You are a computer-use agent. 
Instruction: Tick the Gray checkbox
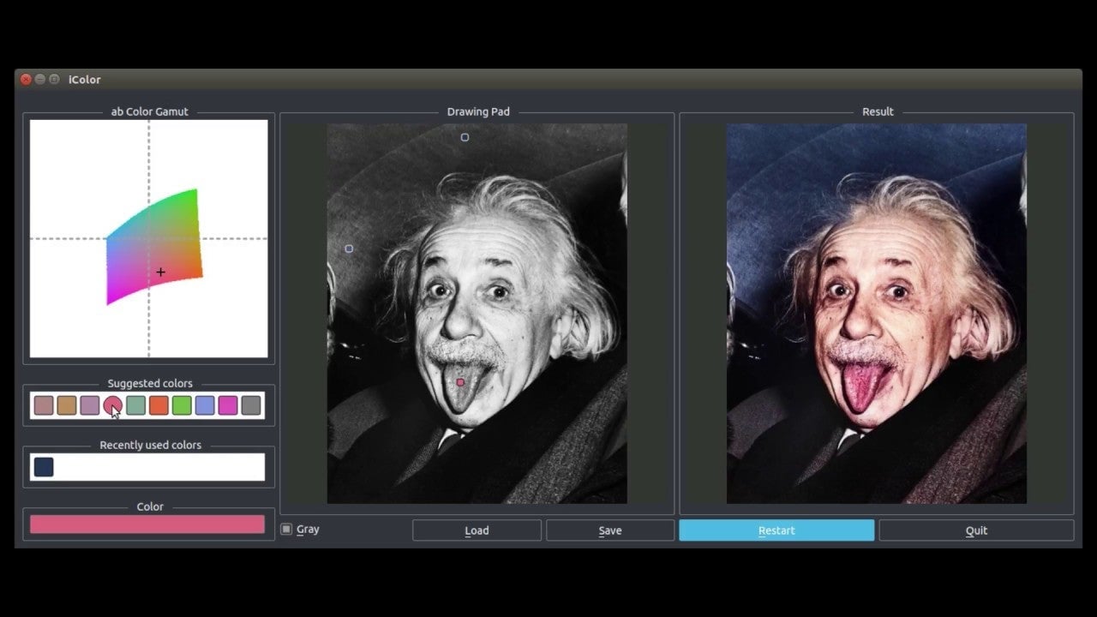click(x=286, y=530)
